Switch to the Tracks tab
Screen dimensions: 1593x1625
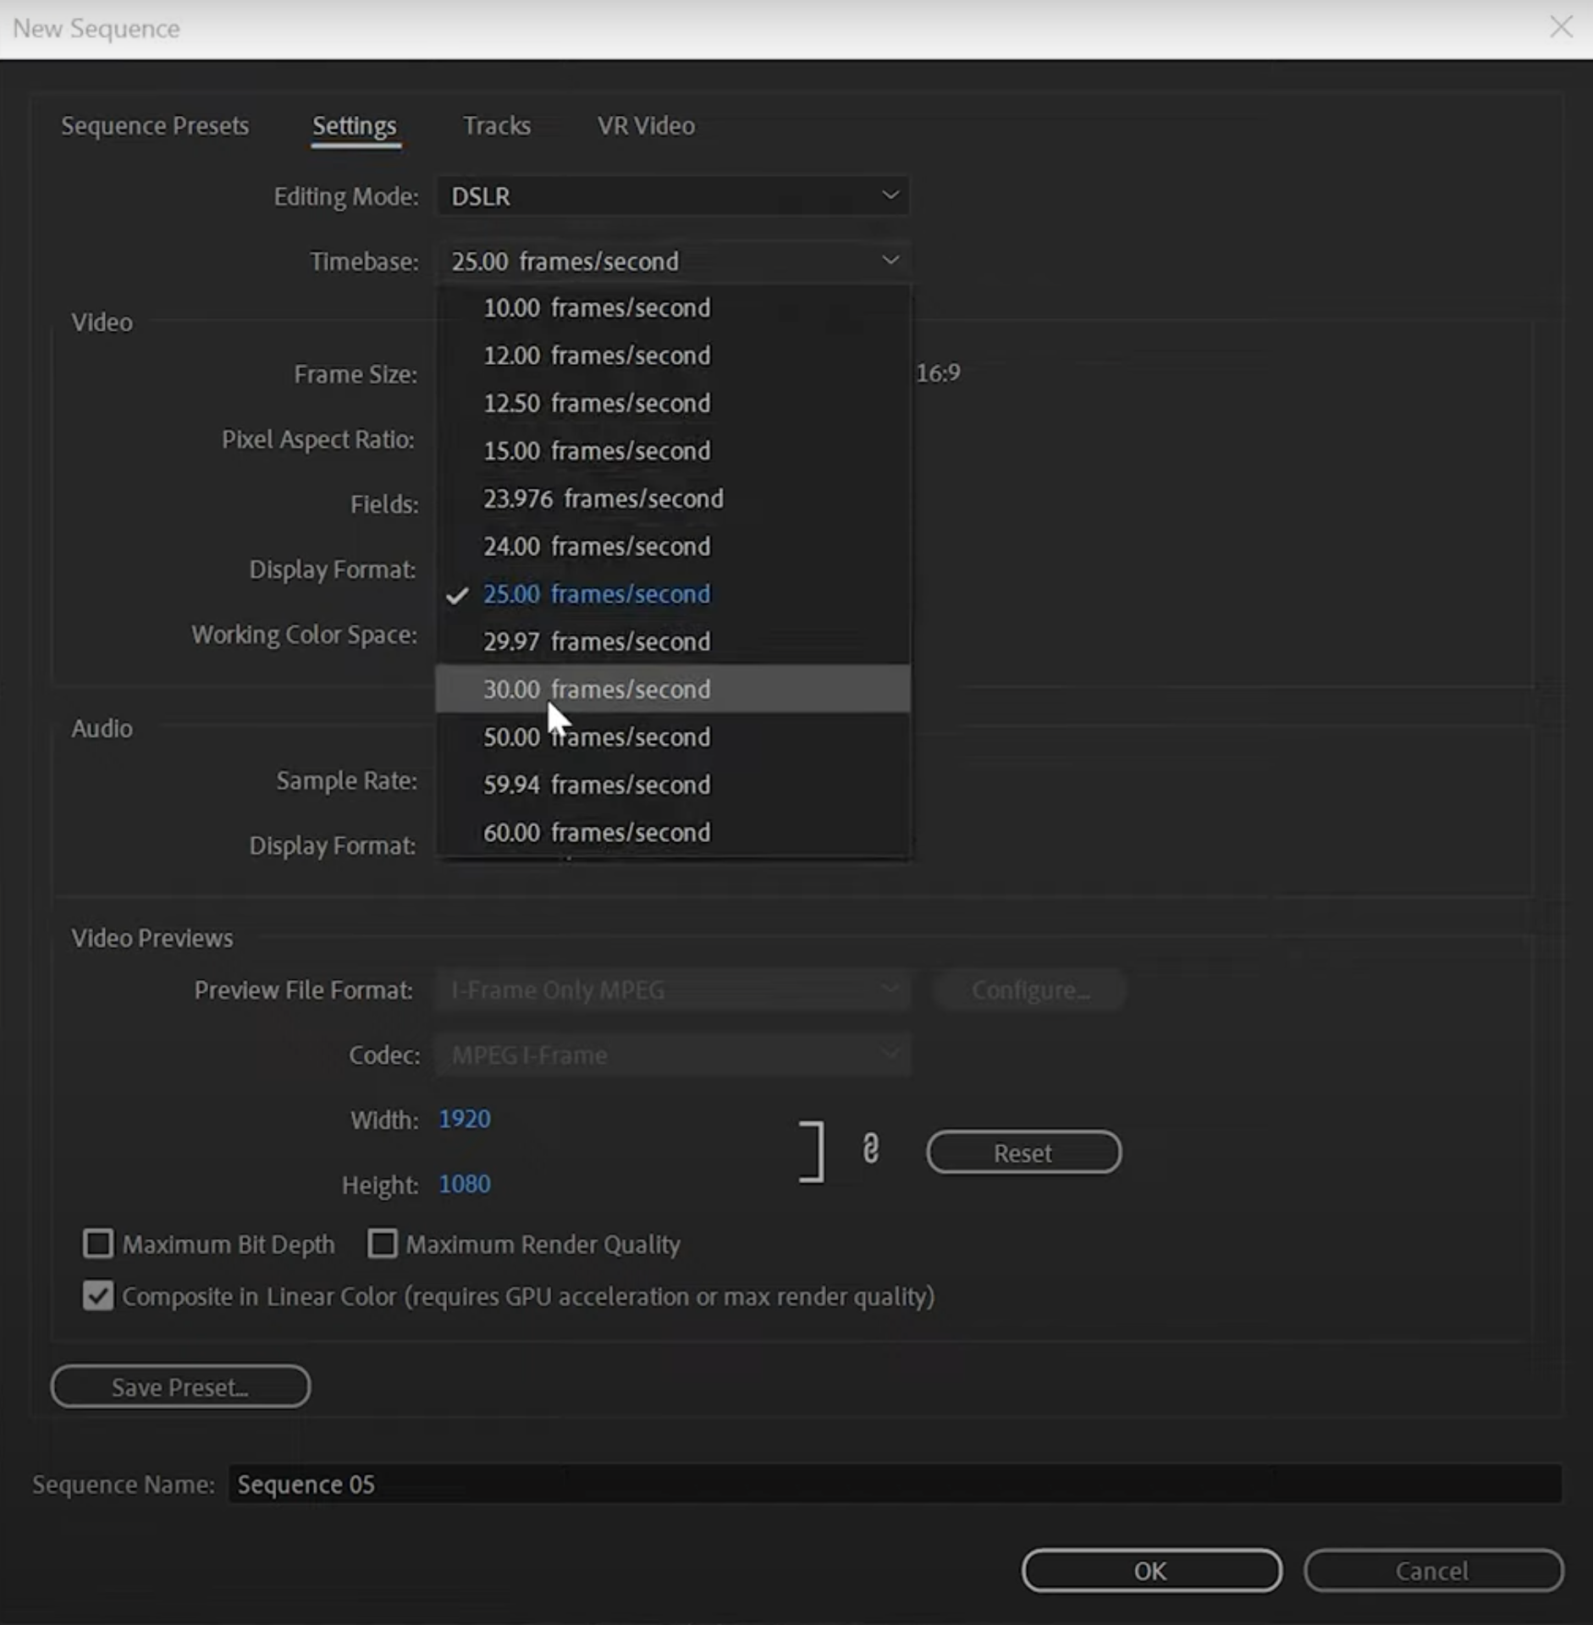(x=497, y=126)
